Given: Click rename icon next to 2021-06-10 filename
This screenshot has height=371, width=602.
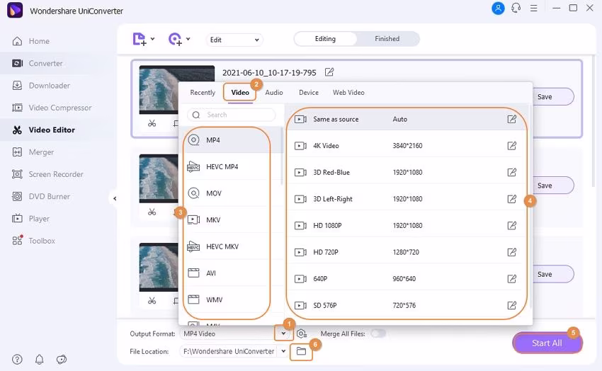Looking at the screenshot, I should [329, 72].
